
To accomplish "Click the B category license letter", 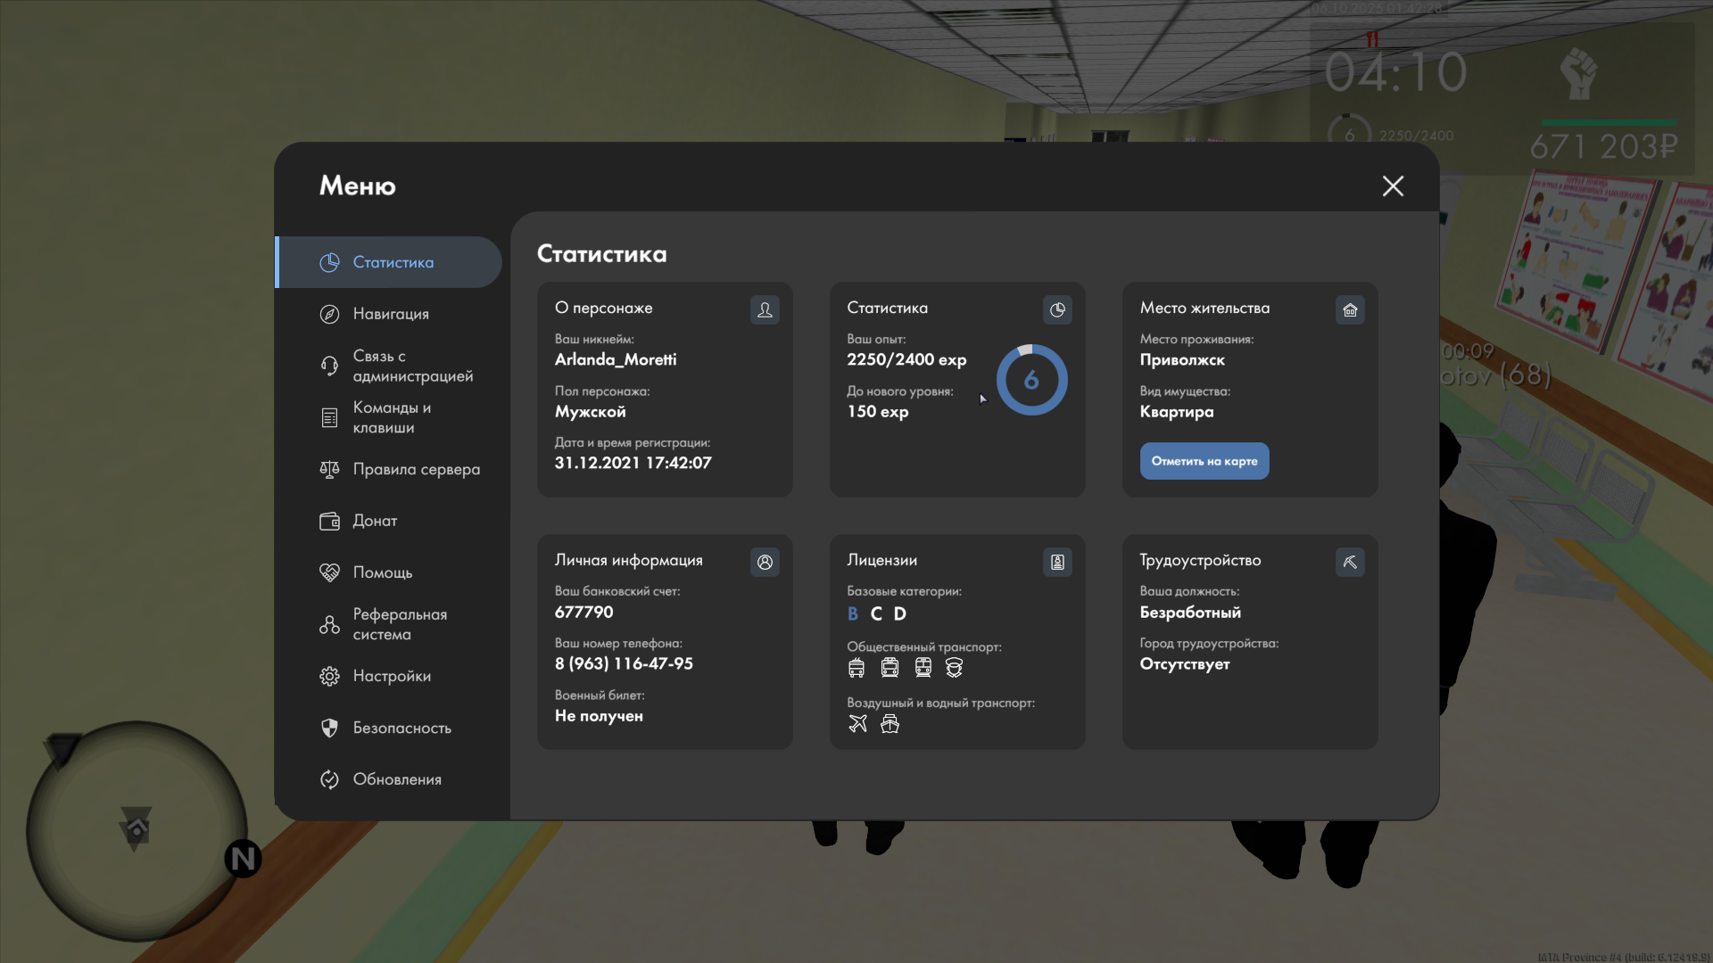I will pyautogui.click(x=853, y=613).
